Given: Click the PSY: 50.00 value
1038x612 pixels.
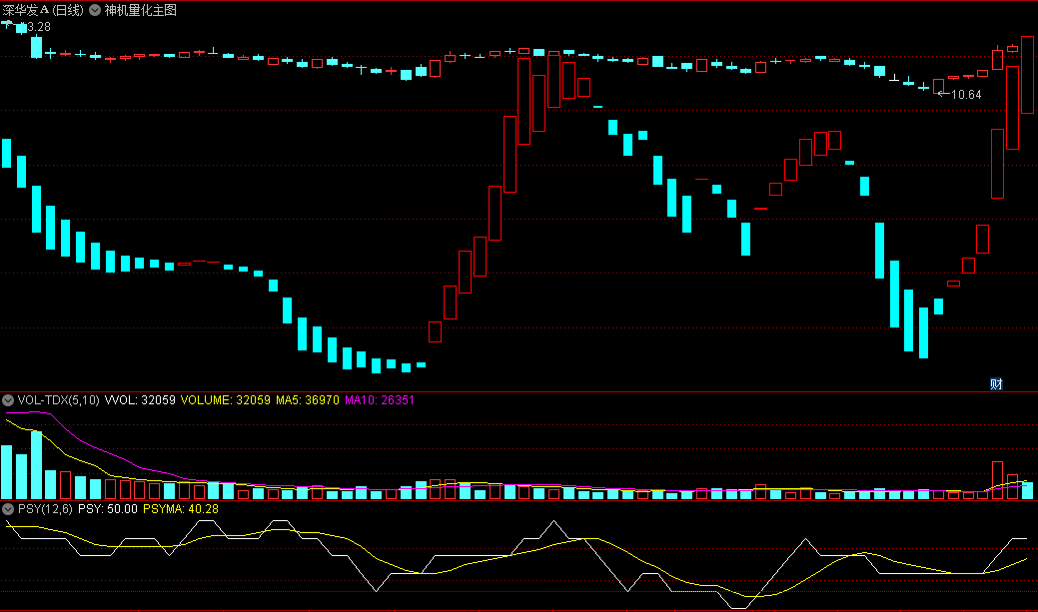Looking at the screenshot, I should coord(108,509).
